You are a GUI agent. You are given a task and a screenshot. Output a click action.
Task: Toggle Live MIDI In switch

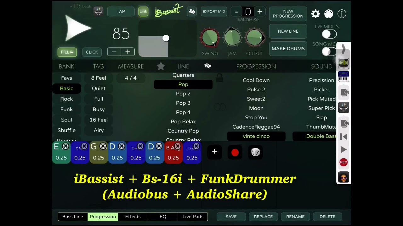coord(329,34)
